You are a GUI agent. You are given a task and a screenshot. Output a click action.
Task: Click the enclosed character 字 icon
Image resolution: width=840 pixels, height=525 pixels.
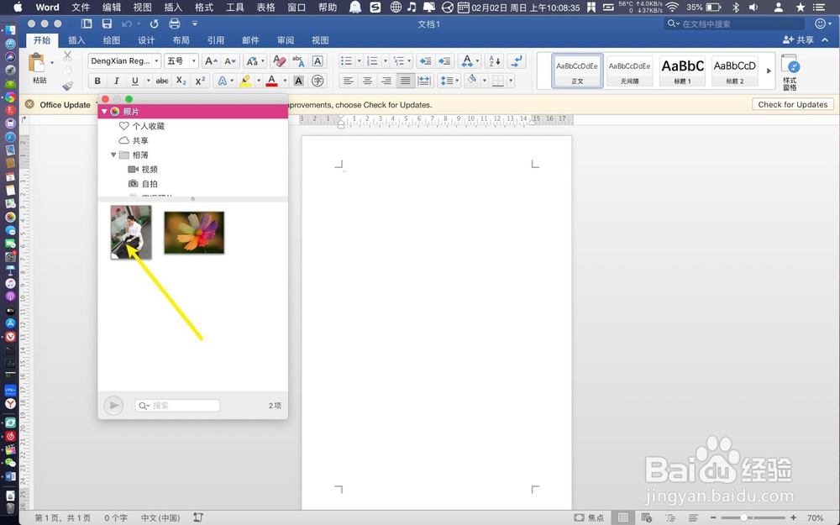(318, 81)
